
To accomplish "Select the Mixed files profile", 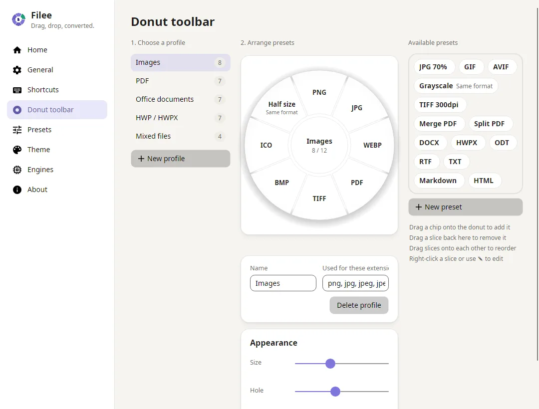I will 181,136.
